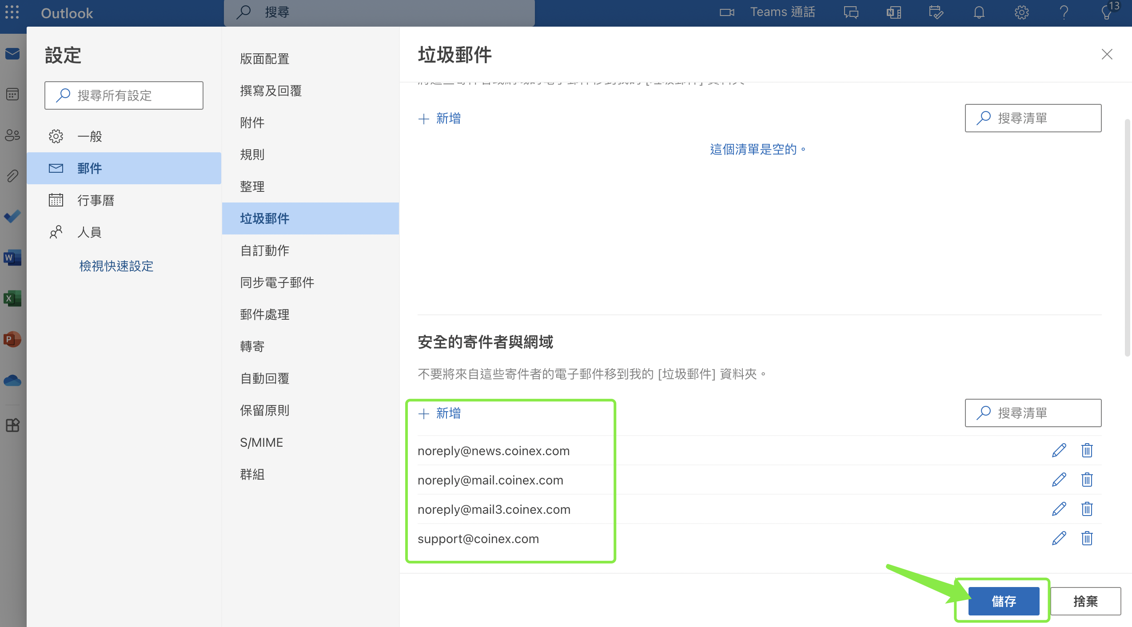Edit support@coinex.com entry

pyautogui.click(x=1059, y=538)
